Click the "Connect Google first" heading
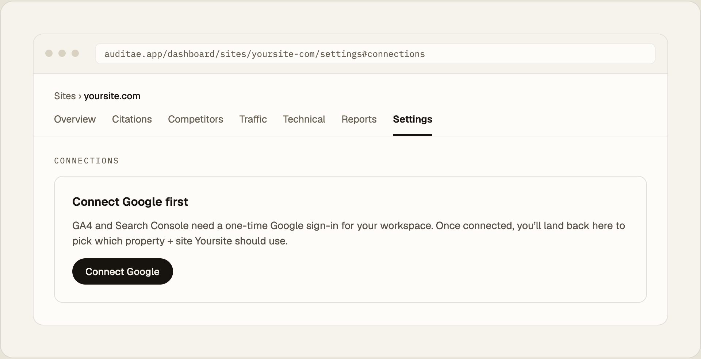This screenshot has height=359, width=701. point(130,202)
